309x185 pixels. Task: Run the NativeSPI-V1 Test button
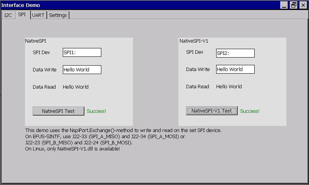pos(212,111)
